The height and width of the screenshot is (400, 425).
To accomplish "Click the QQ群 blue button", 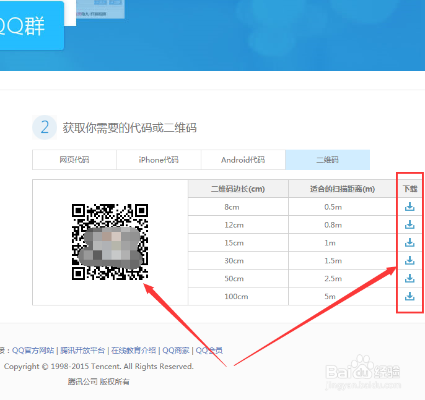I will click(x=32, y=26).
